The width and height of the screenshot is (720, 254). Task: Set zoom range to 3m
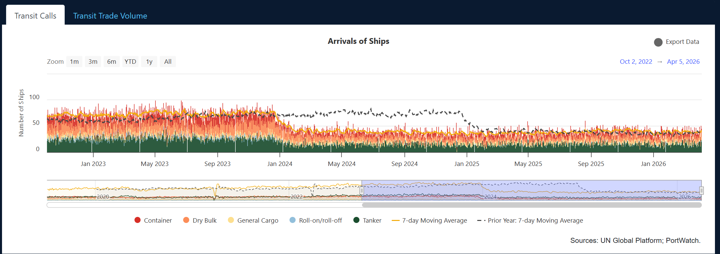[x=93, y=62]
